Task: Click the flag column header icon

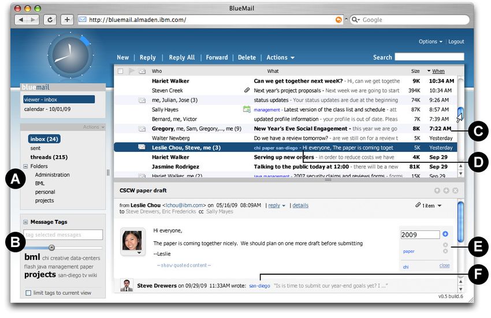Action: (132, 72)
